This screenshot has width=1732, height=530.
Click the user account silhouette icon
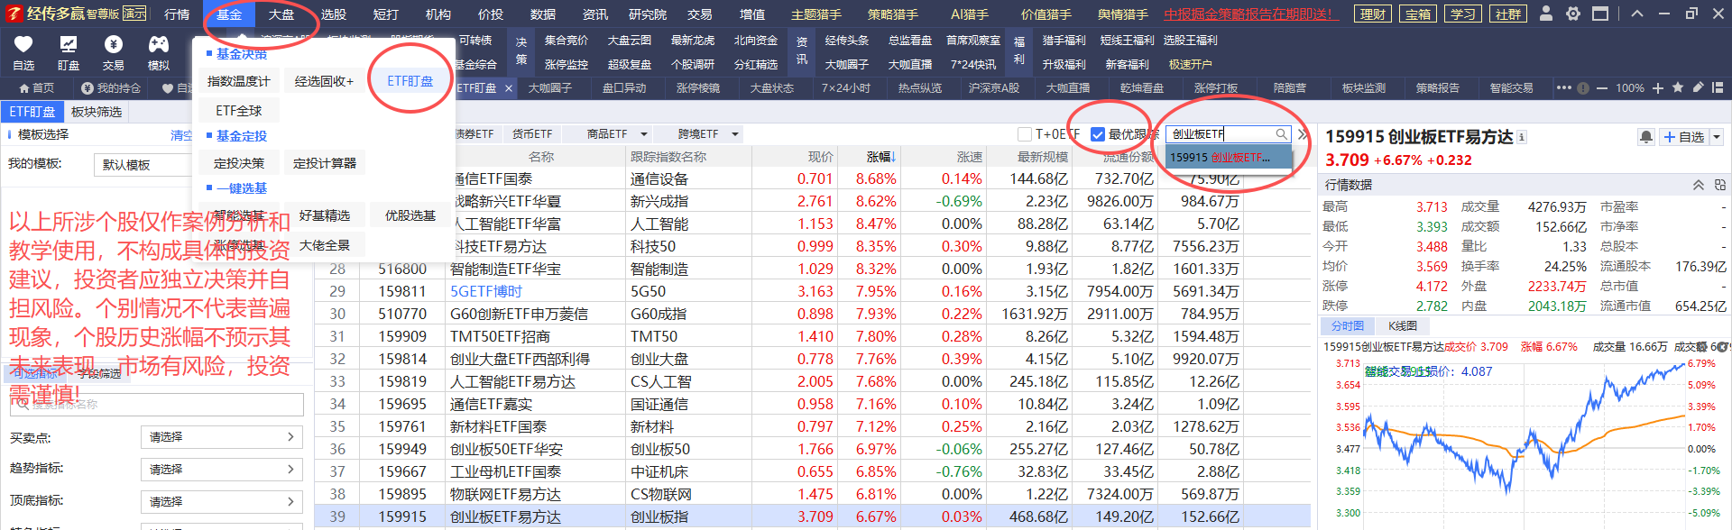pos(1546,14)
